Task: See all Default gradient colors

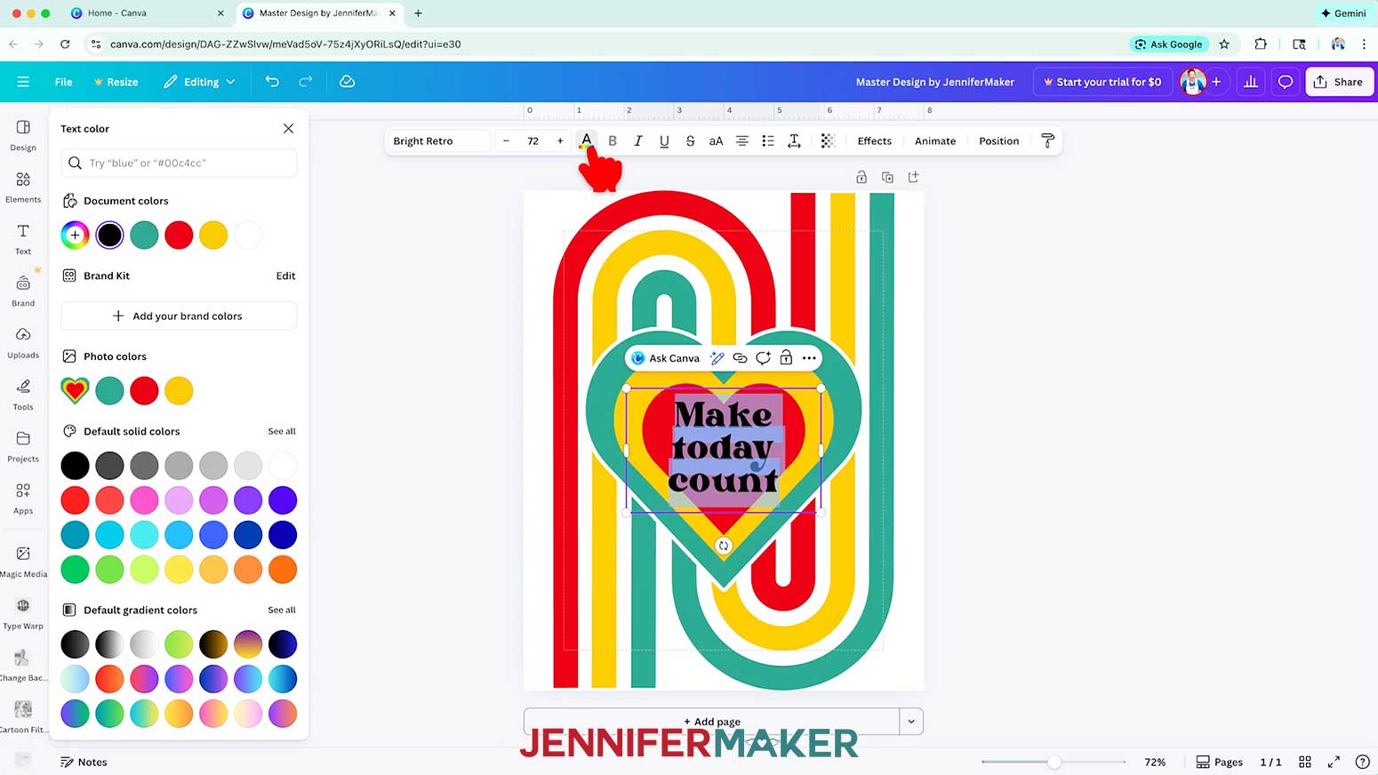Action: [282, 610]
